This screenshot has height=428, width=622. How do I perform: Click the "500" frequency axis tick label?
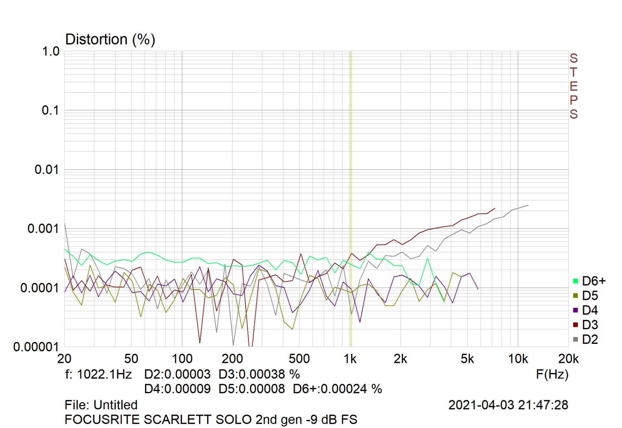click(299, 359)
